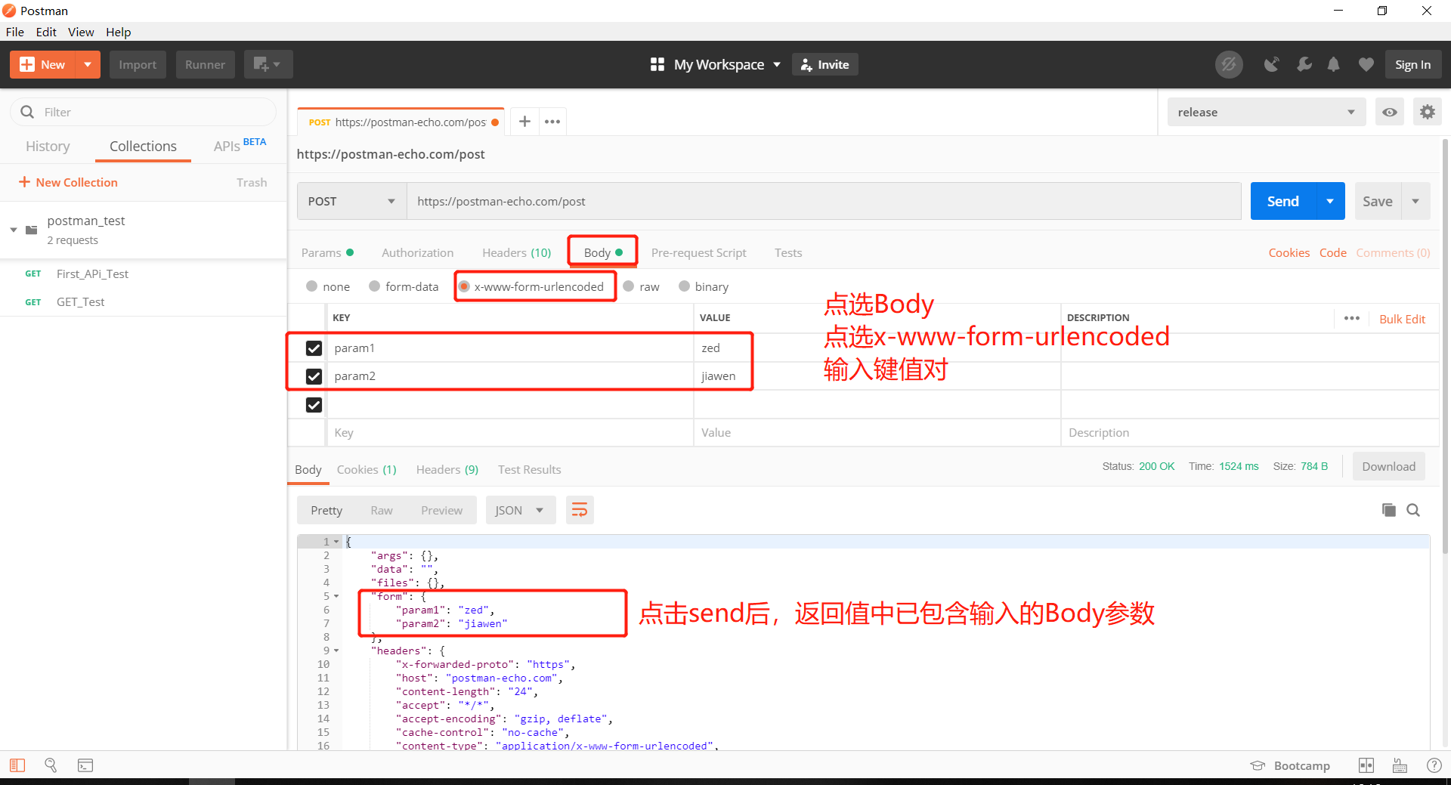Screen dimensions: 1451x785
Task: Open the notifications bell icon
Action: click(1334, 64)
